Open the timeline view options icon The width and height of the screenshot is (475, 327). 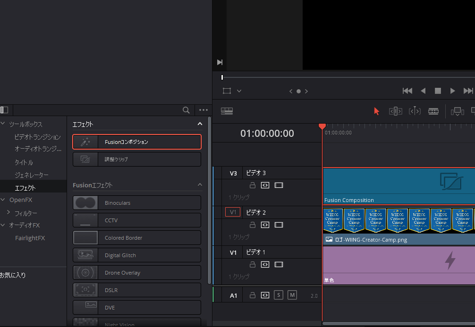(227, 111)
